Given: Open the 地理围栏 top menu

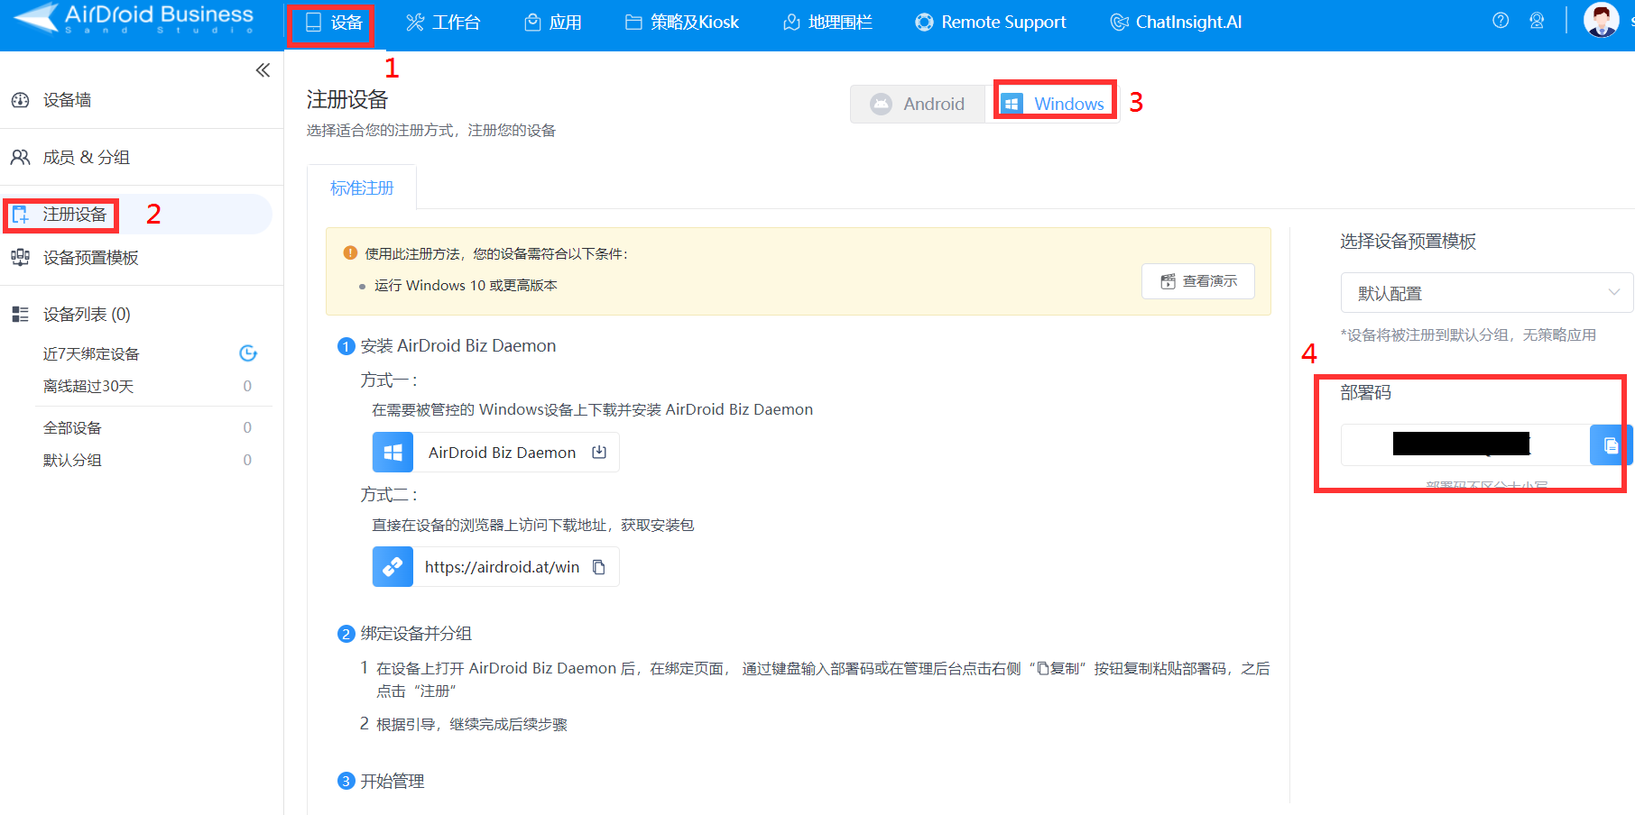Looking at the screenshot, I should pos(827,23).
